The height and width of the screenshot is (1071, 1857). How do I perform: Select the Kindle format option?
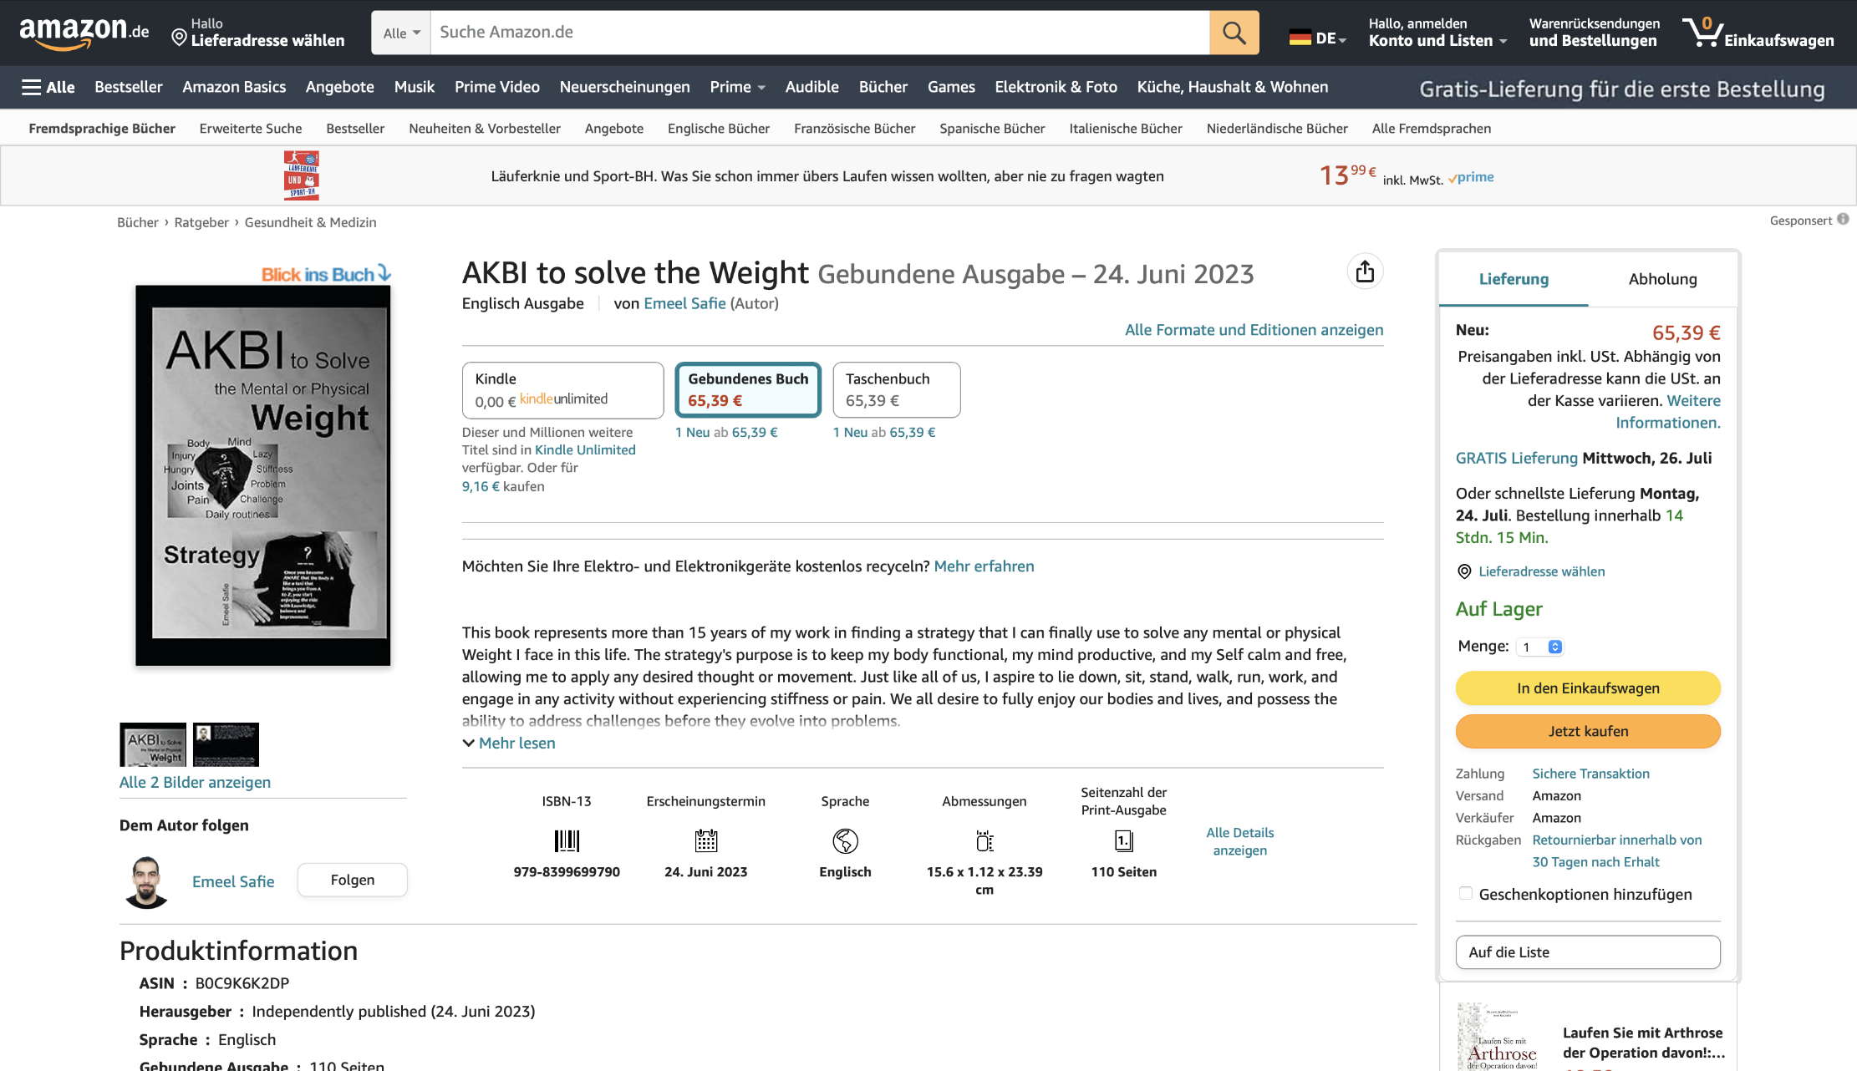(562, 390)
